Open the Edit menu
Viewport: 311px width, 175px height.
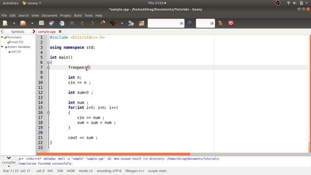pyautogui.click(x=12, y=16)
